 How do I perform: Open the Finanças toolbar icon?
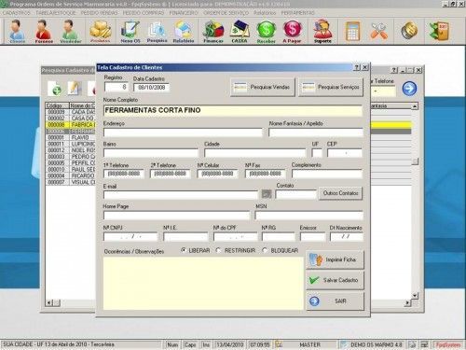click(x=213, y=31)
